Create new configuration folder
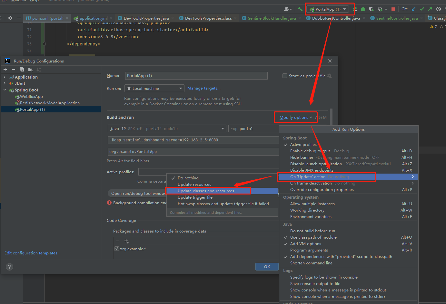Viewport: 446px width, 304px height. tap(31, 70)
